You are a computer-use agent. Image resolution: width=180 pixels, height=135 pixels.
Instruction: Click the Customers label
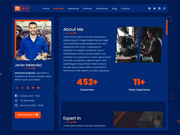coord(87,90)
